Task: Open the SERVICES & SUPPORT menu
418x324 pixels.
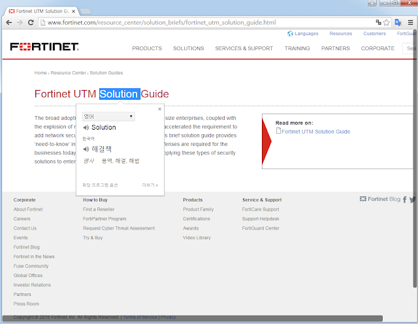Action: click(x=244, y=48)
